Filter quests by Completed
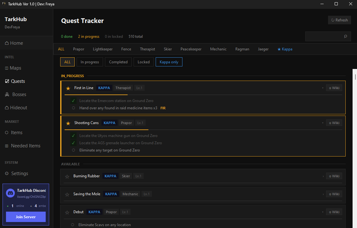This screenshot has width=357, height=228. (x=118, y=62)
